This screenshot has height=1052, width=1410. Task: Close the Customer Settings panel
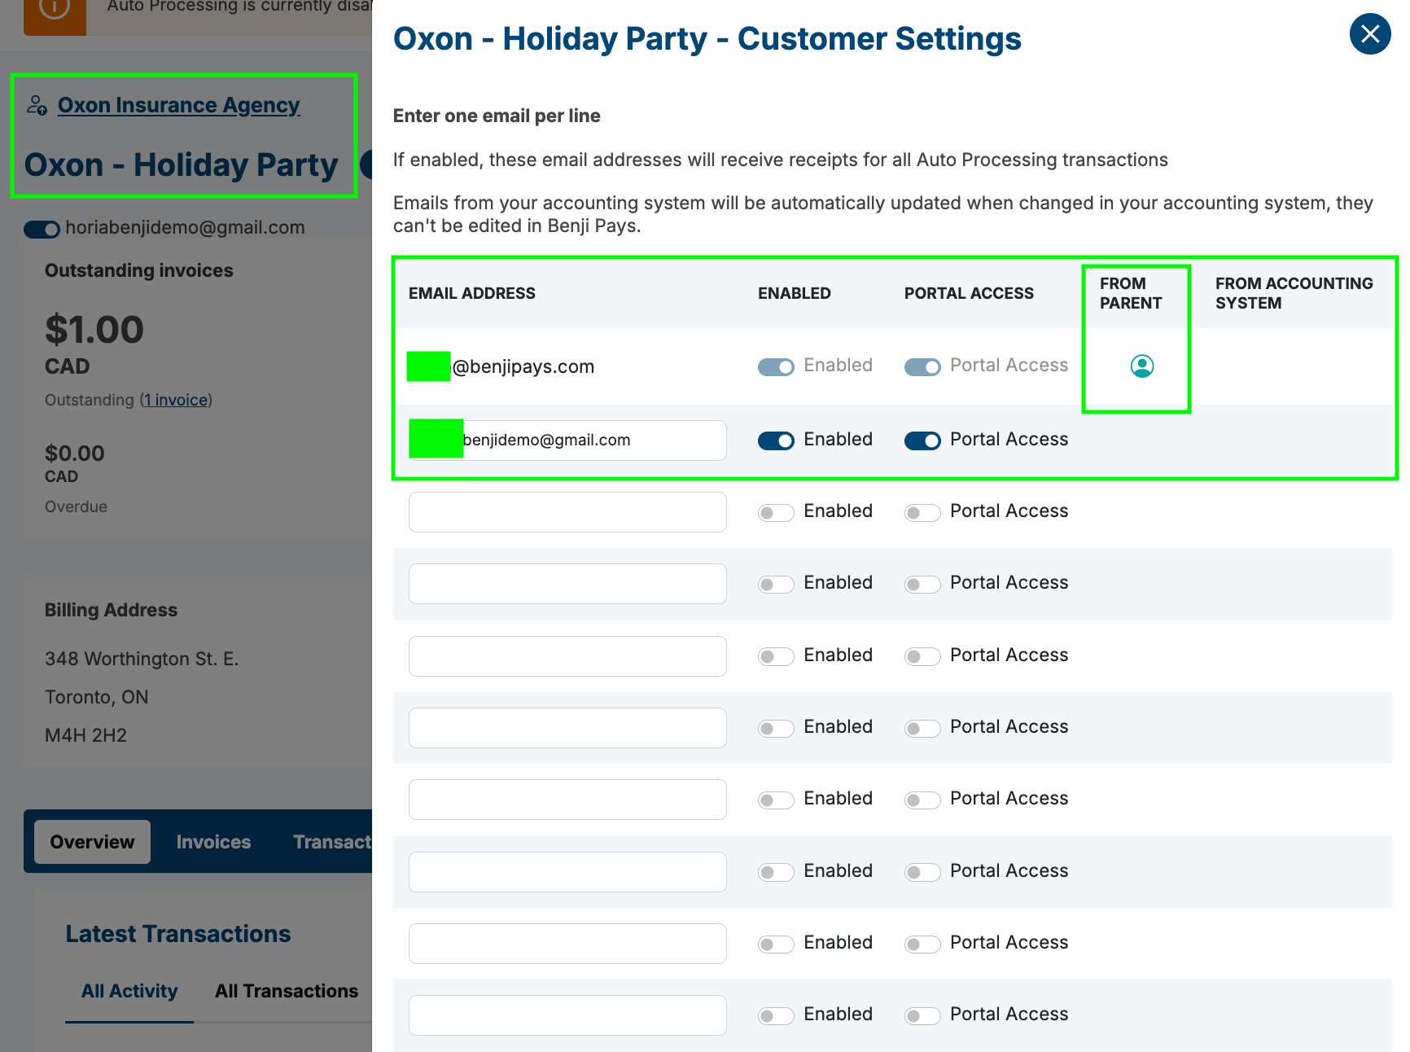coord(1369,34)
